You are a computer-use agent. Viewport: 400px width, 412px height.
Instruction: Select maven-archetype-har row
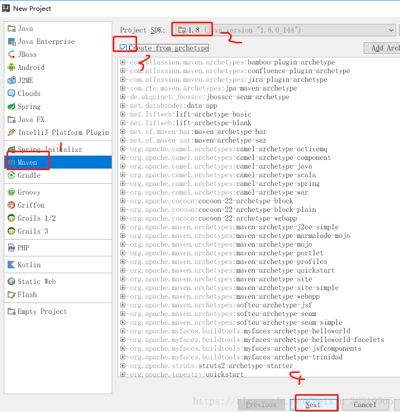point(198,131)
